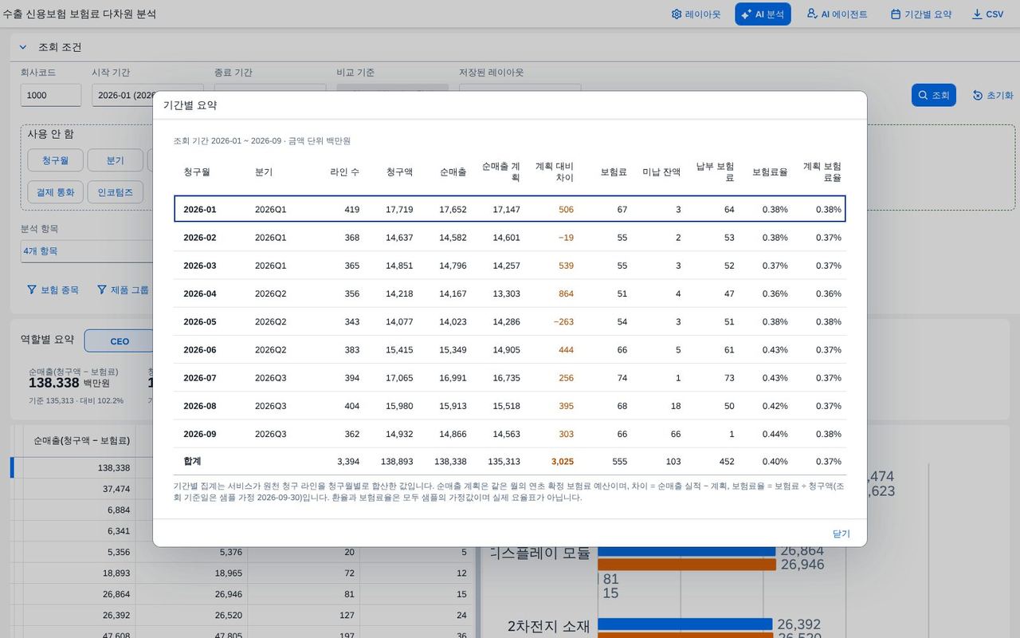
Task: Open the AI 에이전트 panel
Action: click(838, 14)
